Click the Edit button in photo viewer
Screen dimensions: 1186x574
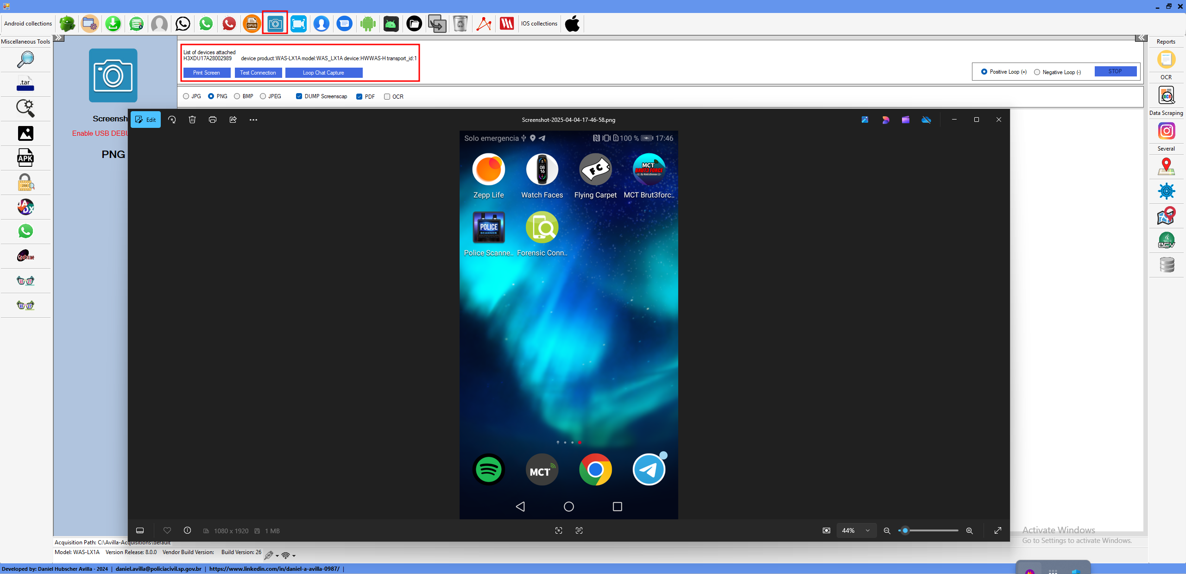click(145, 120)
